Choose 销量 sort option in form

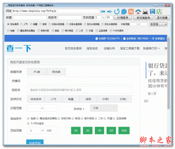tap(71, 99)
